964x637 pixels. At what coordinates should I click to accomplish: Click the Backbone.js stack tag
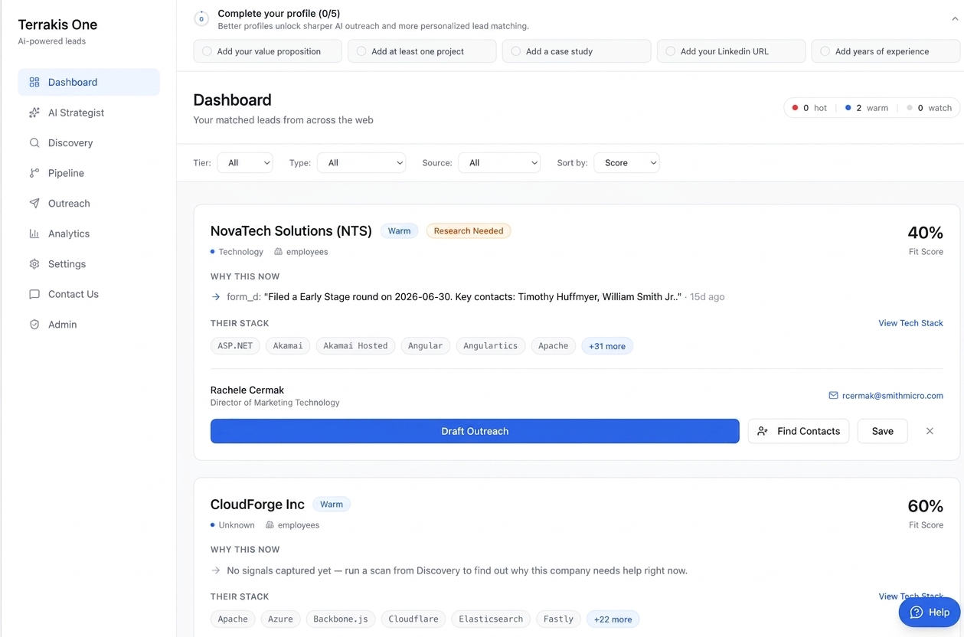[341, 619]
